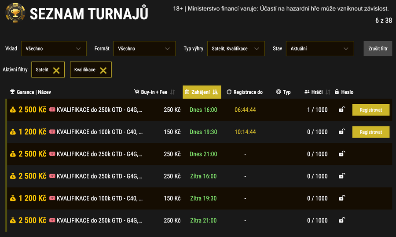The height and width of the screenshot is (237, 396).
Task: Click money bag icon in Zítra 16:00 row
Action: click(13, 176)
